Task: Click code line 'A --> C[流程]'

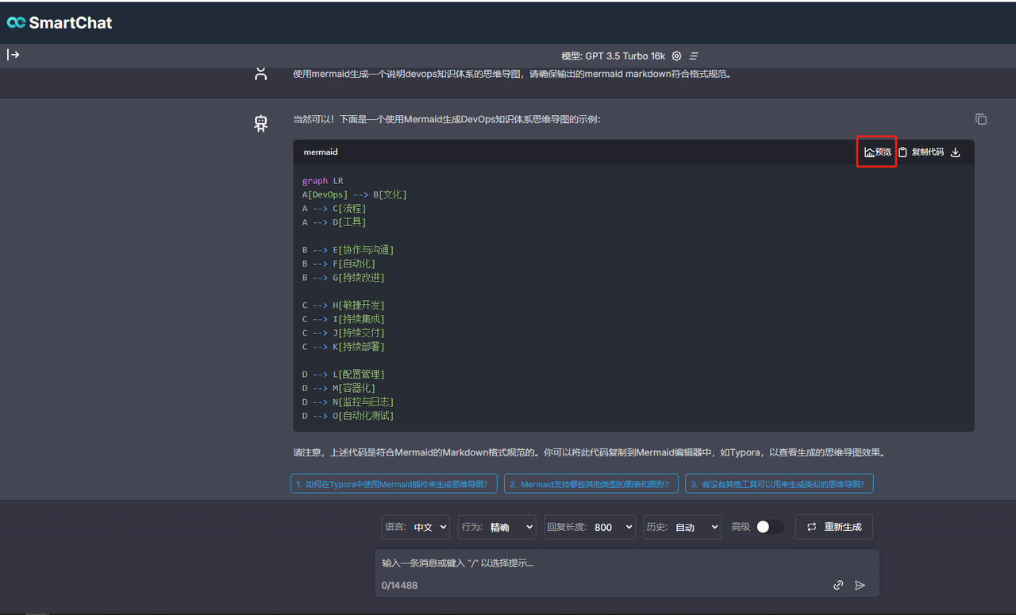Action: click(334, 209)
